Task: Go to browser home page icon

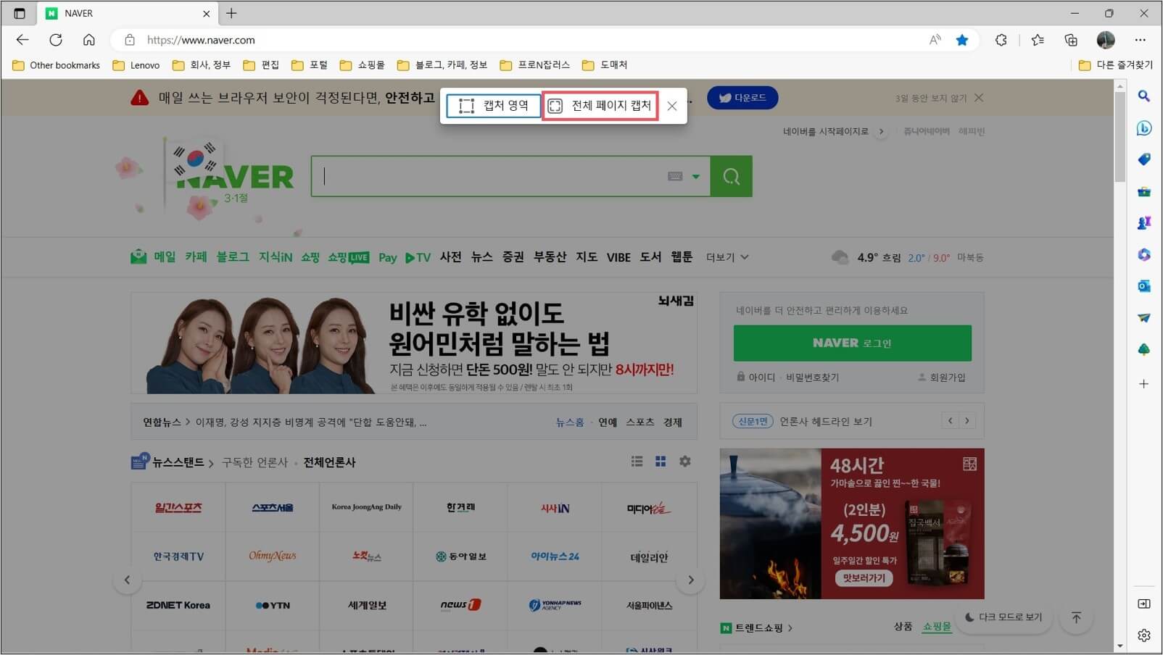Action: click(x=88, y=40)
